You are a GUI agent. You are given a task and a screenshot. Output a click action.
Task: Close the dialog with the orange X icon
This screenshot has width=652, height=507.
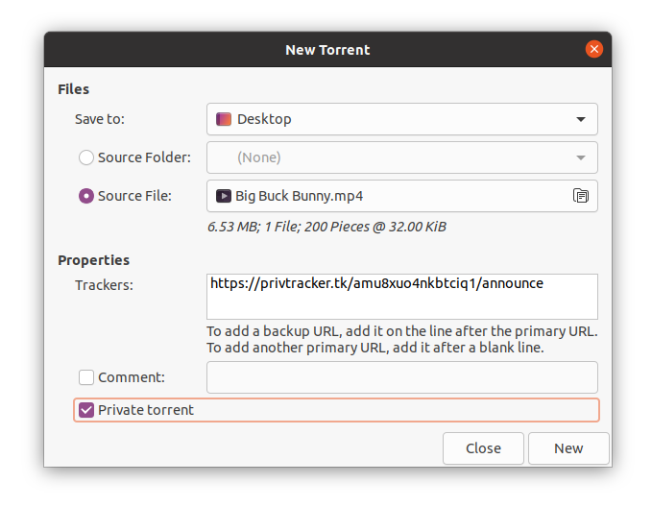[x=594, y=50]
